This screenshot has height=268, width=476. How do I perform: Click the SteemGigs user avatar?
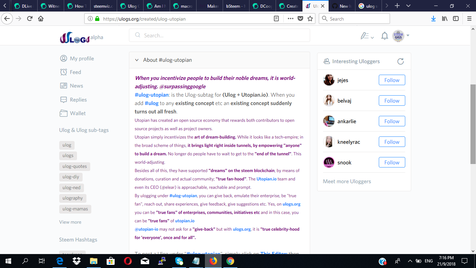(398, 36)
